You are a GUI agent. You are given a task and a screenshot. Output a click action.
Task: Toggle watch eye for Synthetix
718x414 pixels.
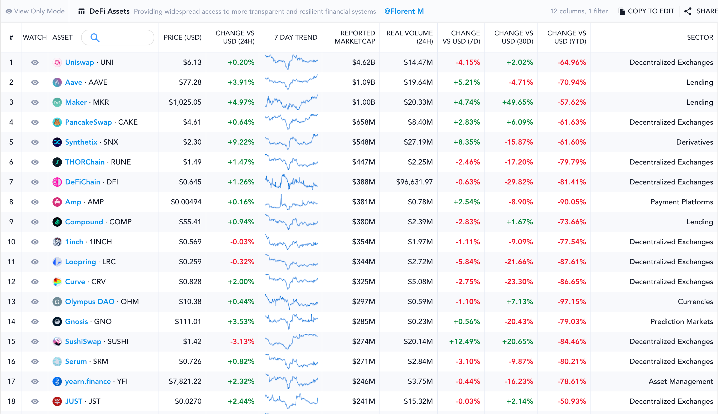click(35, 142)
